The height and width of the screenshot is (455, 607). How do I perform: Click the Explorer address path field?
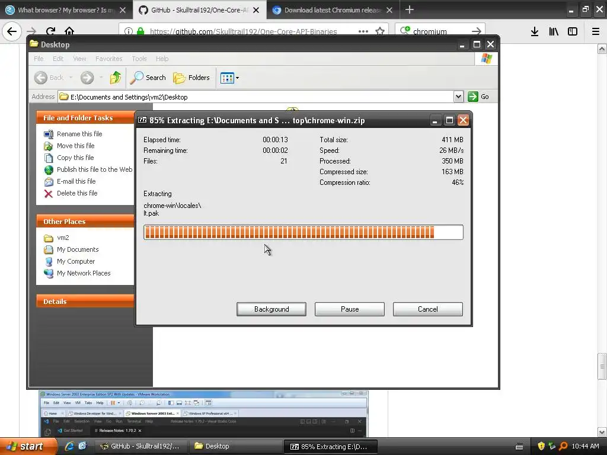[x=255, y=97]
